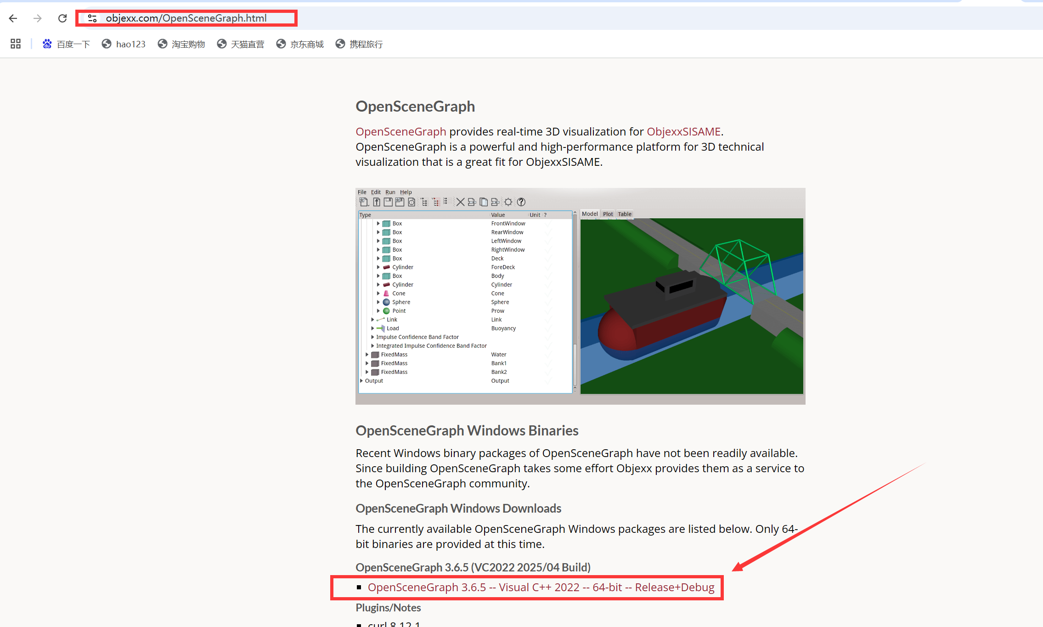Expand the Load Buoyancy tree row

tap(372, 328)
